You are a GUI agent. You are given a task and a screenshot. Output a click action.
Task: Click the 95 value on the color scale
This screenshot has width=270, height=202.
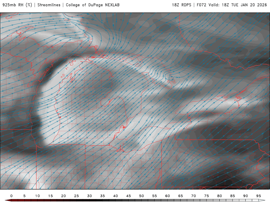(259, 196)
